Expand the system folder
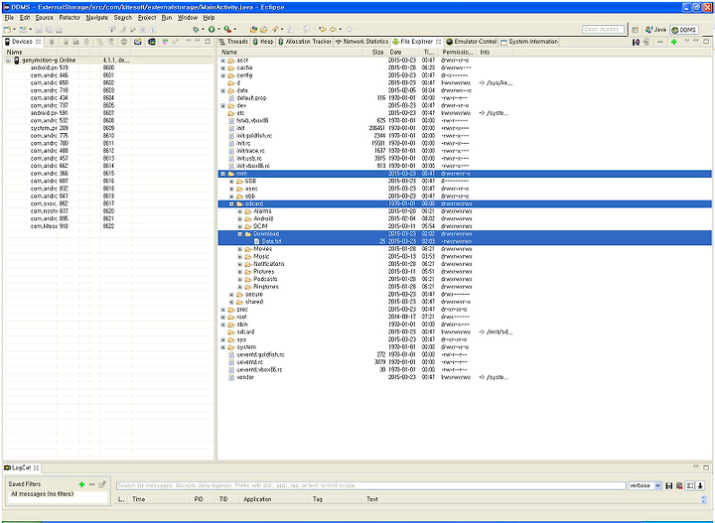 (223, 347)
